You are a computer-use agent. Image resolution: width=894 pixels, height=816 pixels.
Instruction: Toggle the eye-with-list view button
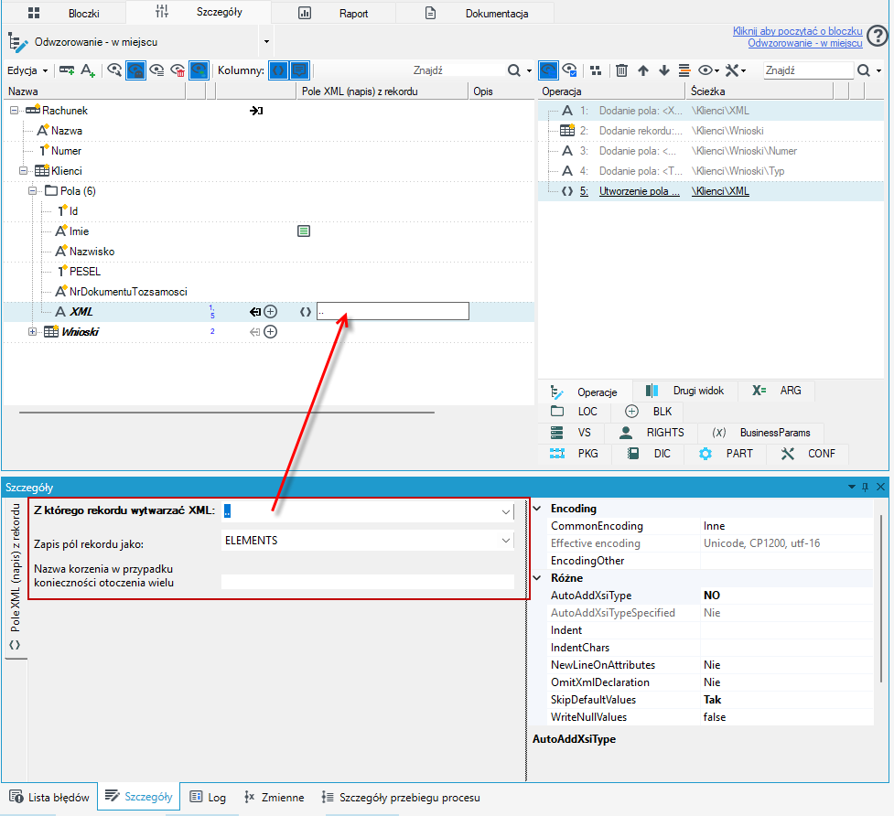(x=156, y=70)
